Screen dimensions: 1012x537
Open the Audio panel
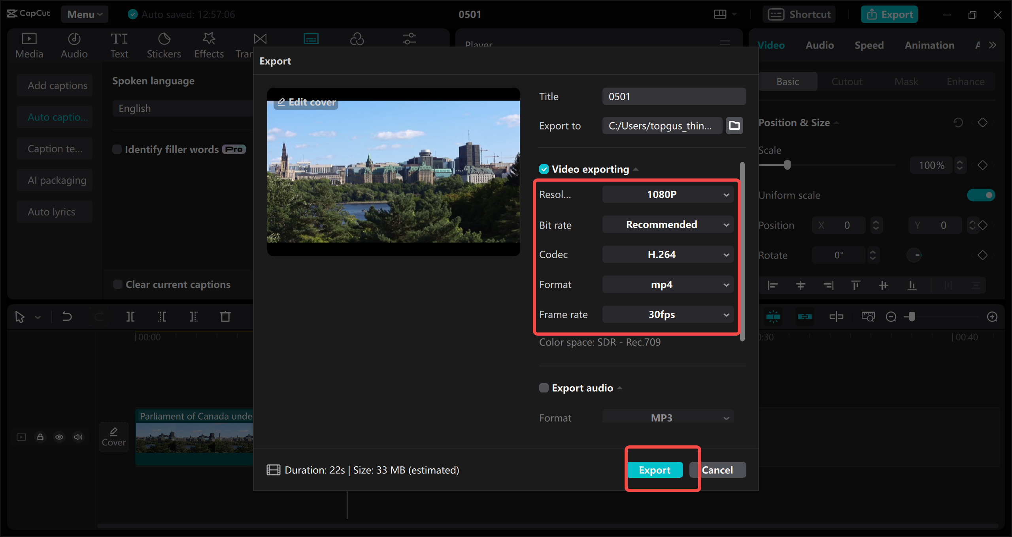point(74,44)
